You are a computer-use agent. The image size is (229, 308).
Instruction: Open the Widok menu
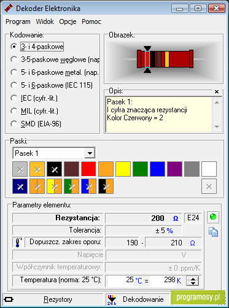(45, 21)
